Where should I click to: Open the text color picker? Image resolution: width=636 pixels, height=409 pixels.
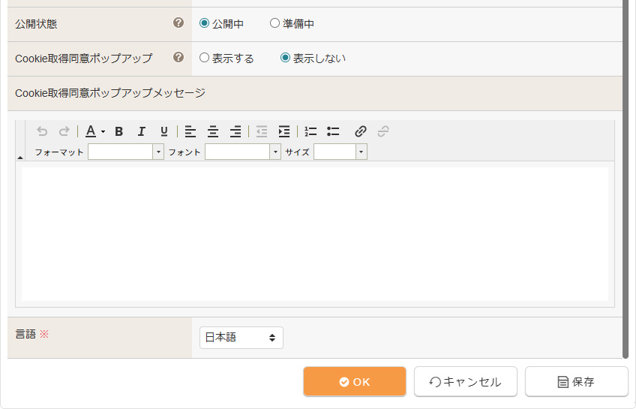(x=94, y=131)
